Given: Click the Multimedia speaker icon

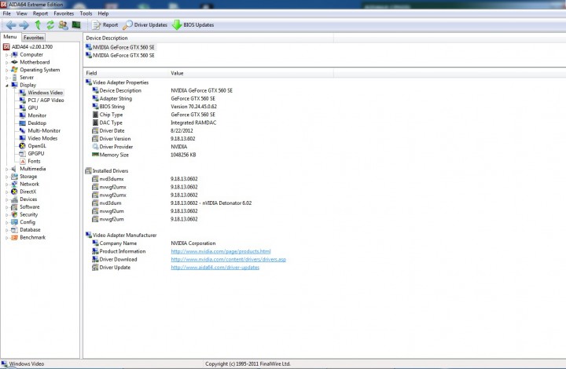Looking at the screenshot, I should tap(14, 169).
